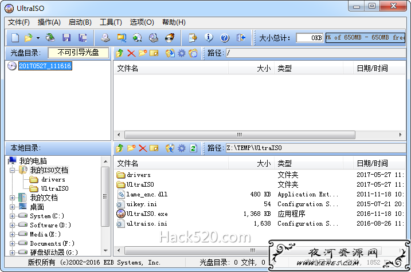The height and width of the screenshot is (272, 411).
Task: Expand the 桌面 tree node
Action: [12, 207]
